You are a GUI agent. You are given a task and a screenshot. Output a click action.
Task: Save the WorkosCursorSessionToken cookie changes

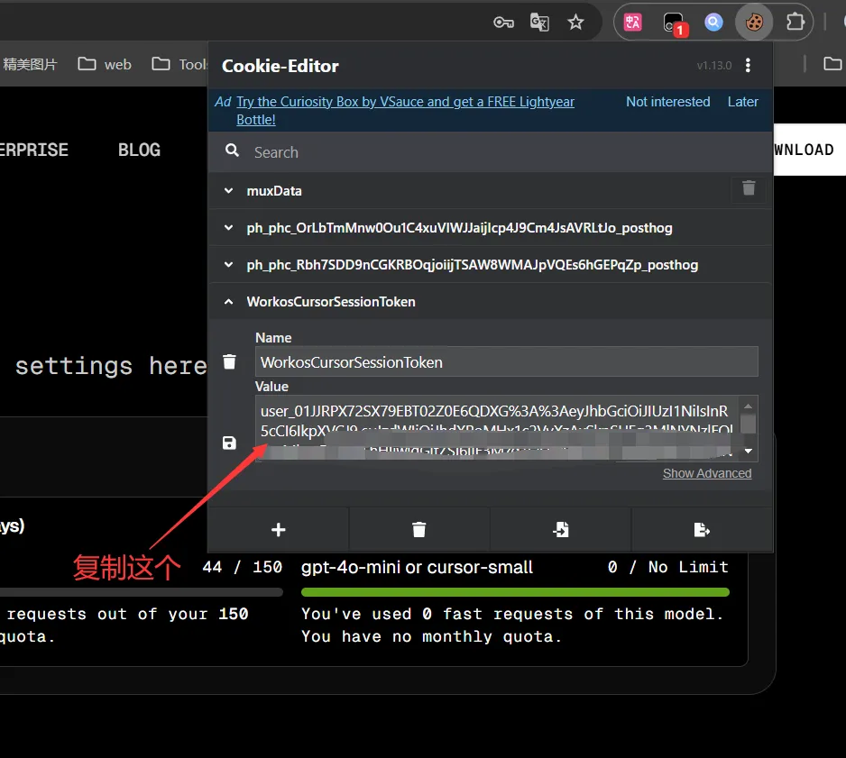[229, 443]
